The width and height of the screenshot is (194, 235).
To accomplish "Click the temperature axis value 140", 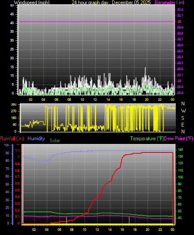I will [x=180, y=149].
